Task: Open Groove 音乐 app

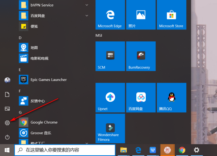Action: coord(54,133)
